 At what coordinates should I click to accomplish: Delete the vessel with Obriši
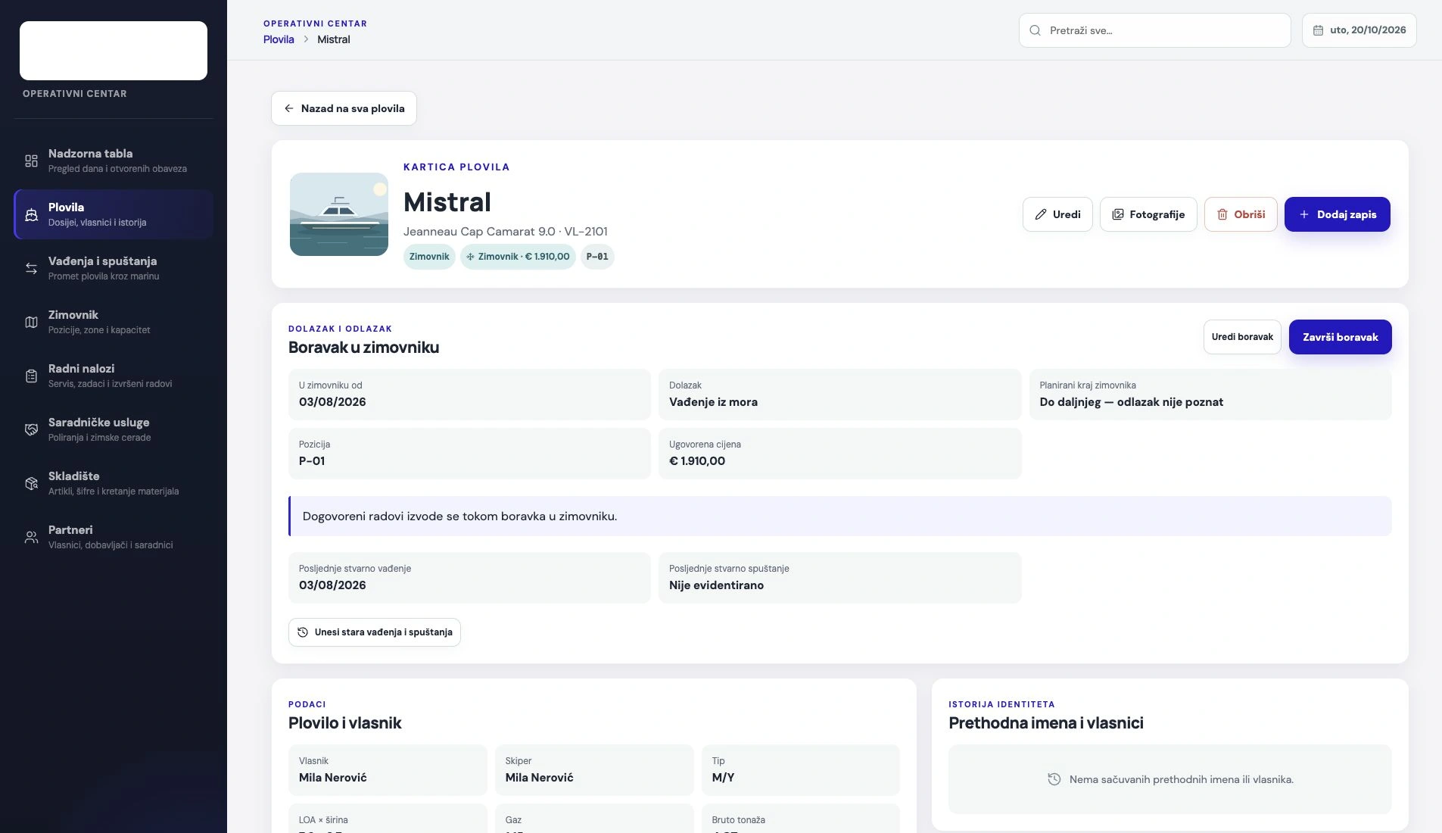click(x=1241, y=214)
